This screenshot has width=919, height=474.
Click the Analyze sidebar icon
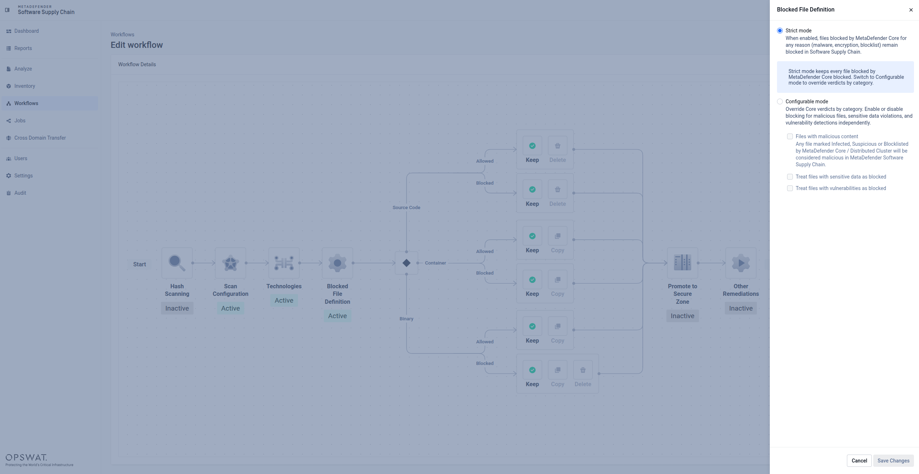[9, 69]
